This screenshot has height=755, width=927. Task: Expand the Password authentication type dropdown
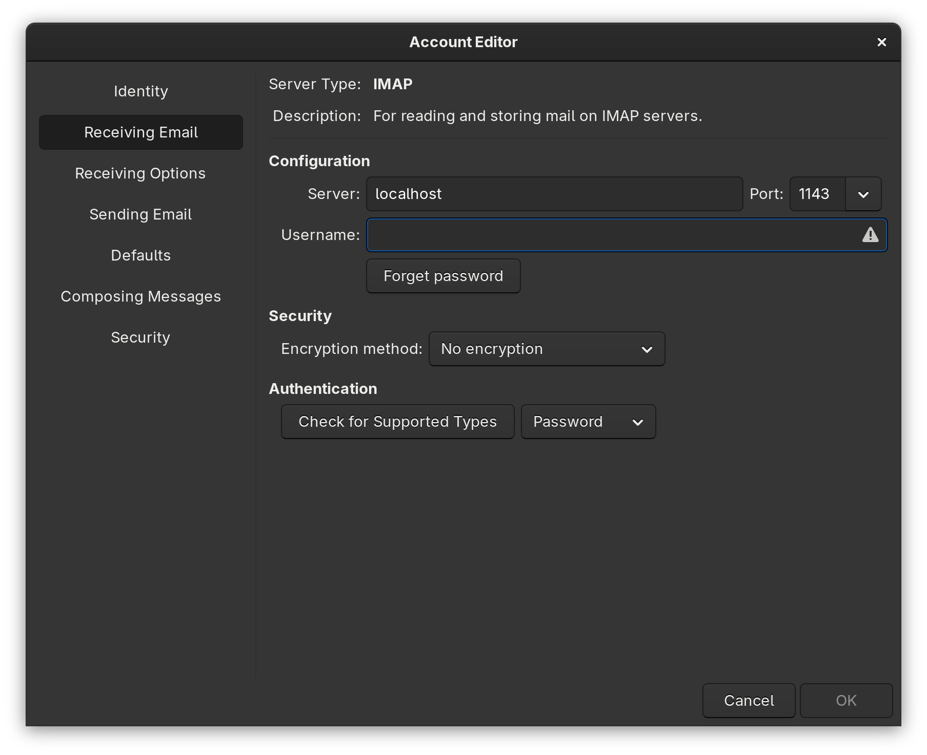pos(588,422)
